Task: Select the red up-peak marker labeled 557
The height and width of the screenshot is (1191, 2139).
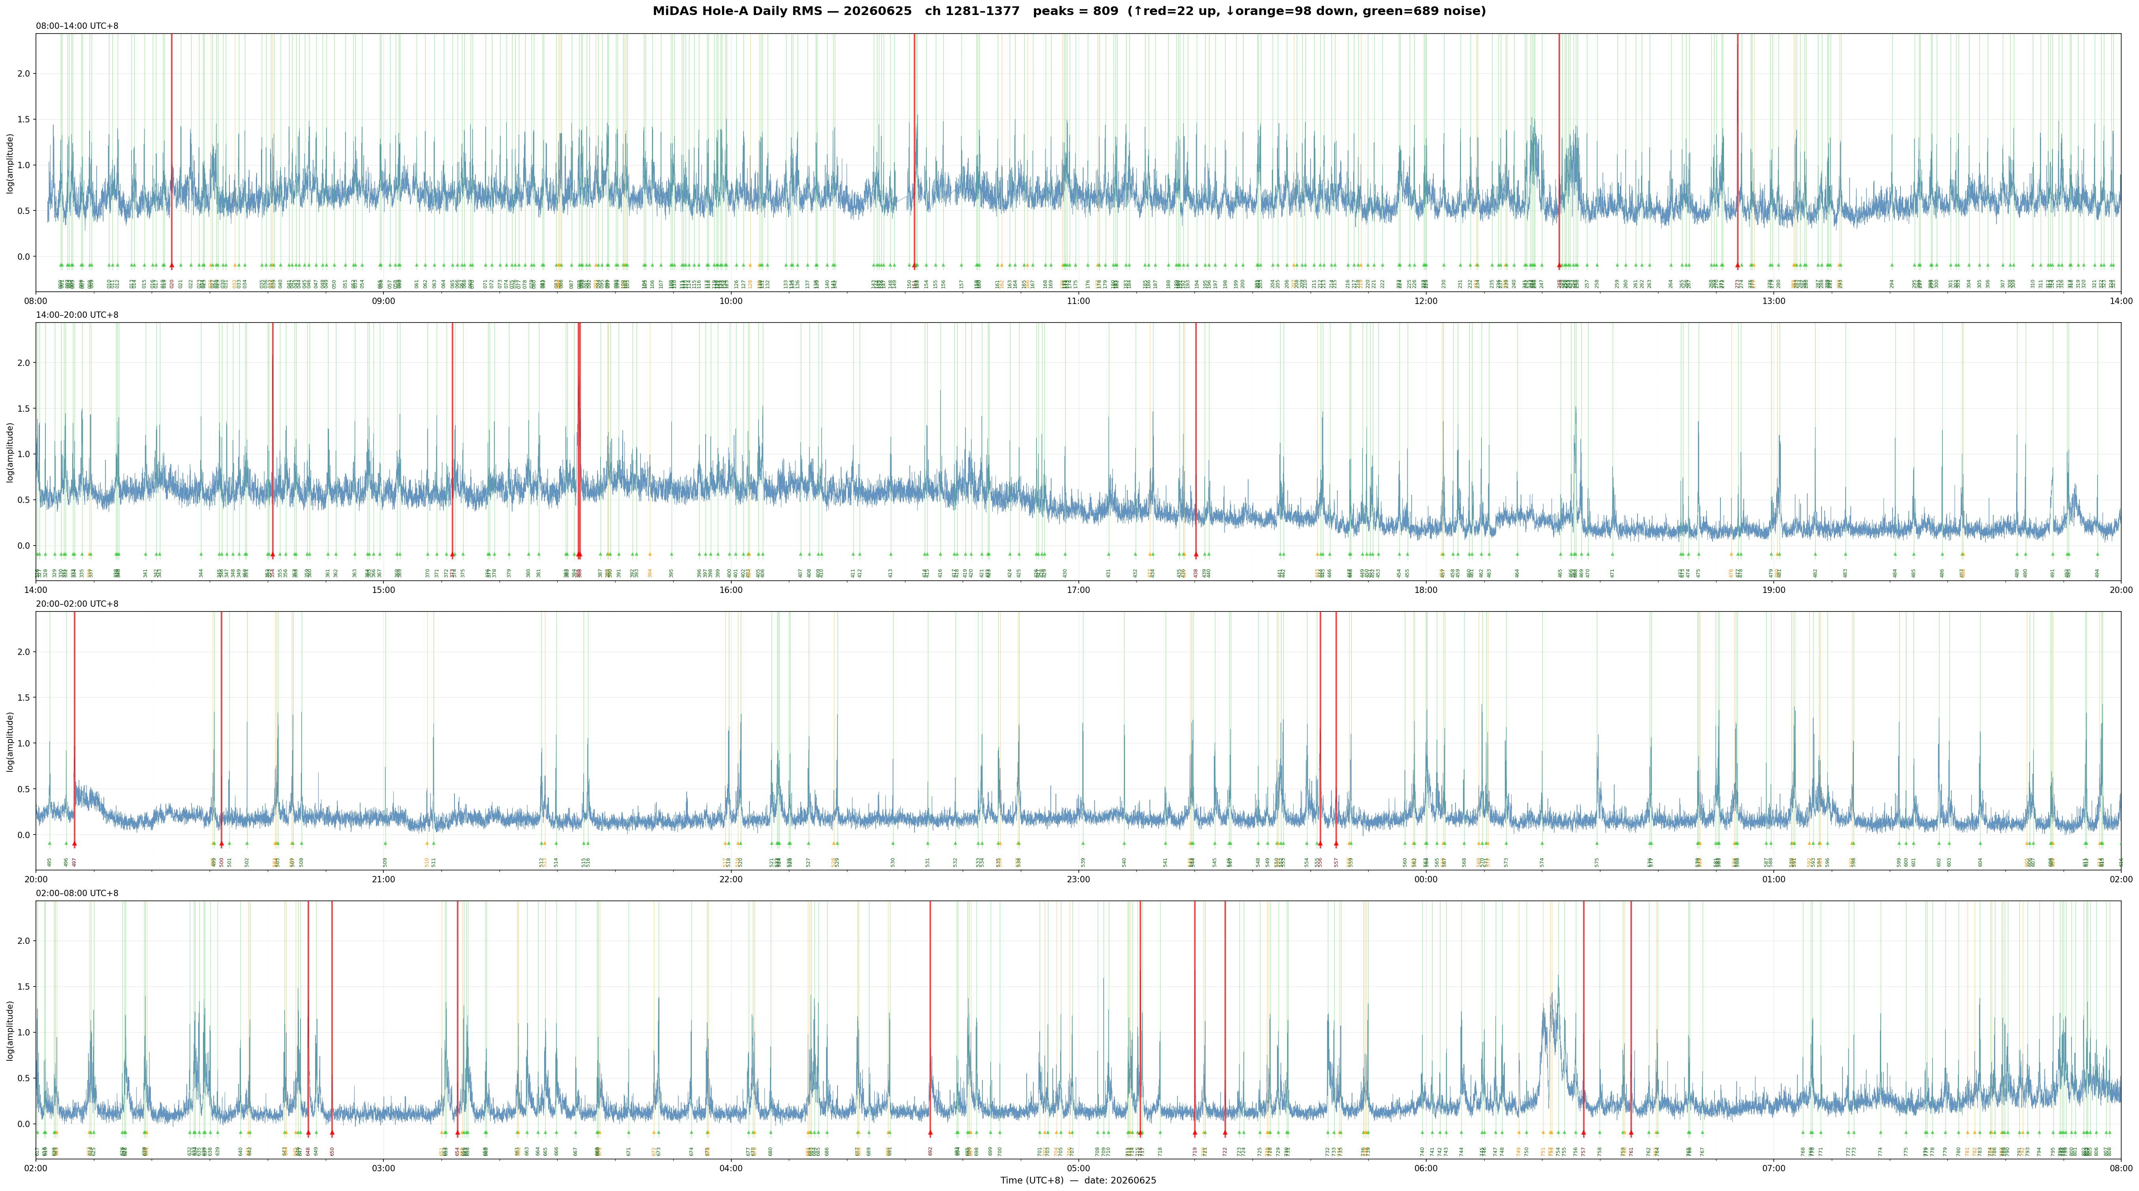Action: tap(1336, 844)
